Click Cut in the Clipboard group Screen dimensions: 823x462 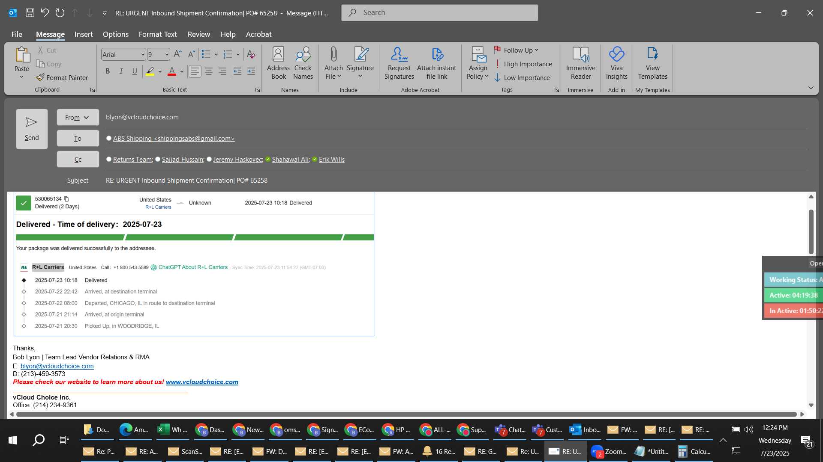[47, 50]
